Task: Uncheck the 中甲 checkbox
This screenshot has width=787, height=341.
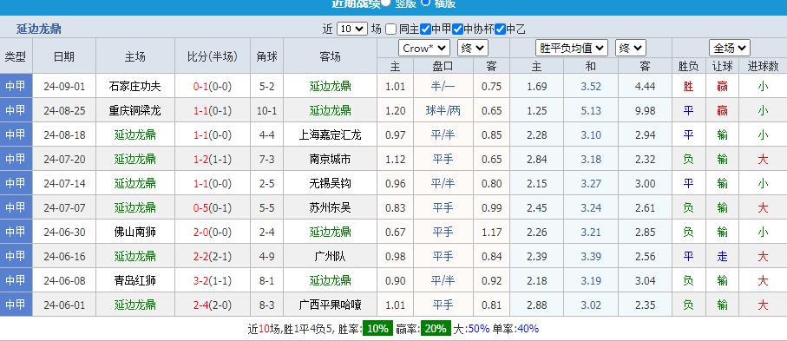Action: pos(426,30)
